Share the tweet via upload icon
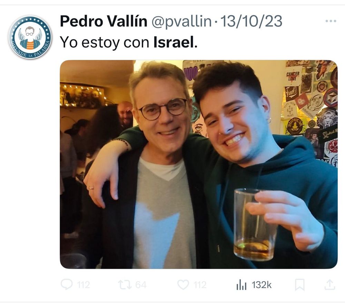Image resolution: width=345 pixels, height=303 pixels. [329, 284]
